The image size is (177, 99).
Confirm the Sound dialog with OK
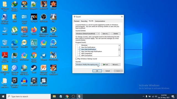click(x=97, y=71)
